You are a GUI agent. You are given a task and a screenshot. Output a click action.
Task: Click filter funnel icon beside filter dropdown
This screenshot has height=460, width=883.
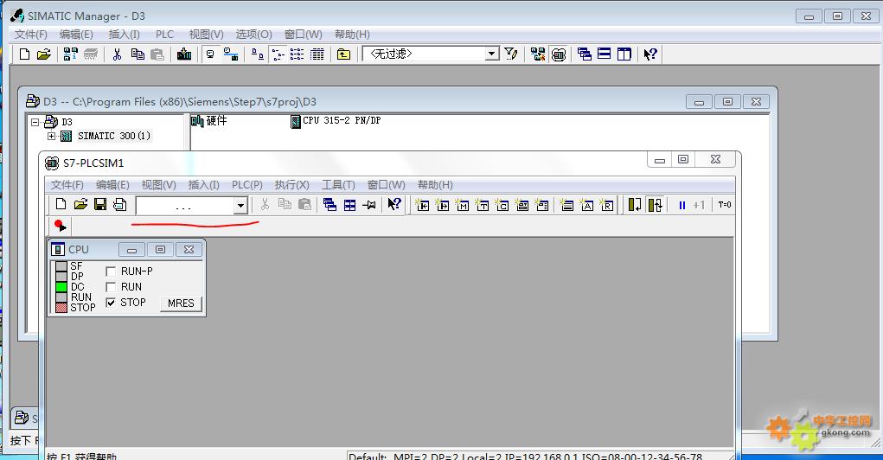pyautogui.click(x=511, y=54)
